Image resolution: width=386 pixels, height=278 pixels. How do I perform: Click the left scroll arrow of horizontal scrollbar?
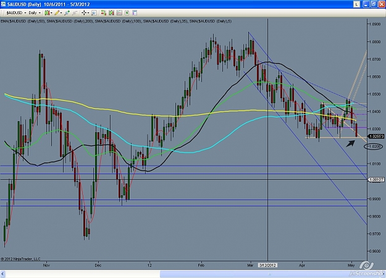point(2,274)
